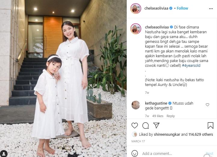The width and height of the screenshot is (217, 157).
Task: View the 114,629 others who liked
Action: pos(200,135)
